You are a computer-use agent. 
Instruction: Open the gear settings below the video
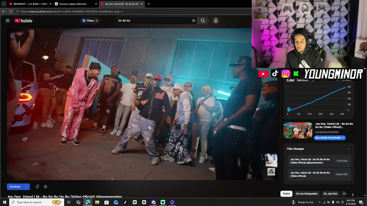pyautogui.click(x=45, y=187)
